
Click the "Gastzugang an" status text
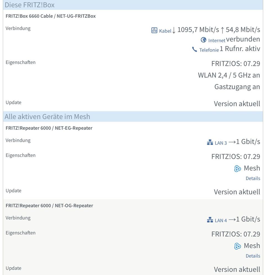point(237,87)
